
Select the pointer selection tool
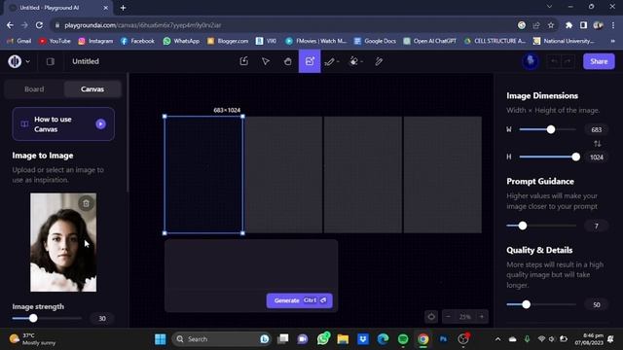266,61
